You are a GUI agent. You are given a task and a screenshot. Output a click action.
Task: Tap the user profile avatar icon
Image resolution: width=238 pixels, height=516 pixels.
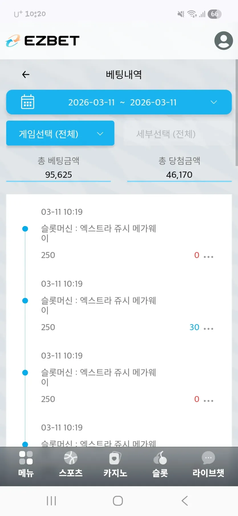[x=223, y=41]
